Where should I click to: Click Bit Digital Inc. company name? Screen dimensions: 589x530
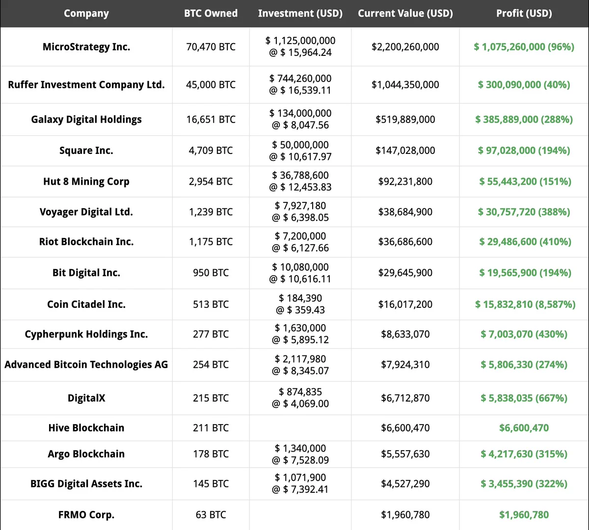click(x=86, y=273)
